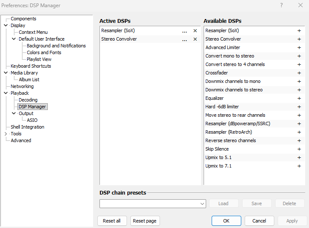This screenshot has height=228, width=309.
Task: Open Keyboard Shortcuts page
Action: pos(31,66)
